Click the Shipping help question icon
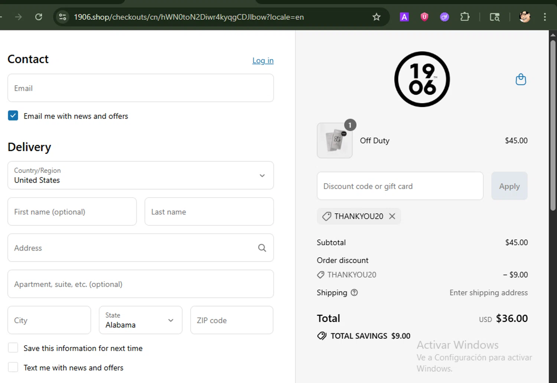This screenshot has height=383, width=557. (x=354, y=293)
